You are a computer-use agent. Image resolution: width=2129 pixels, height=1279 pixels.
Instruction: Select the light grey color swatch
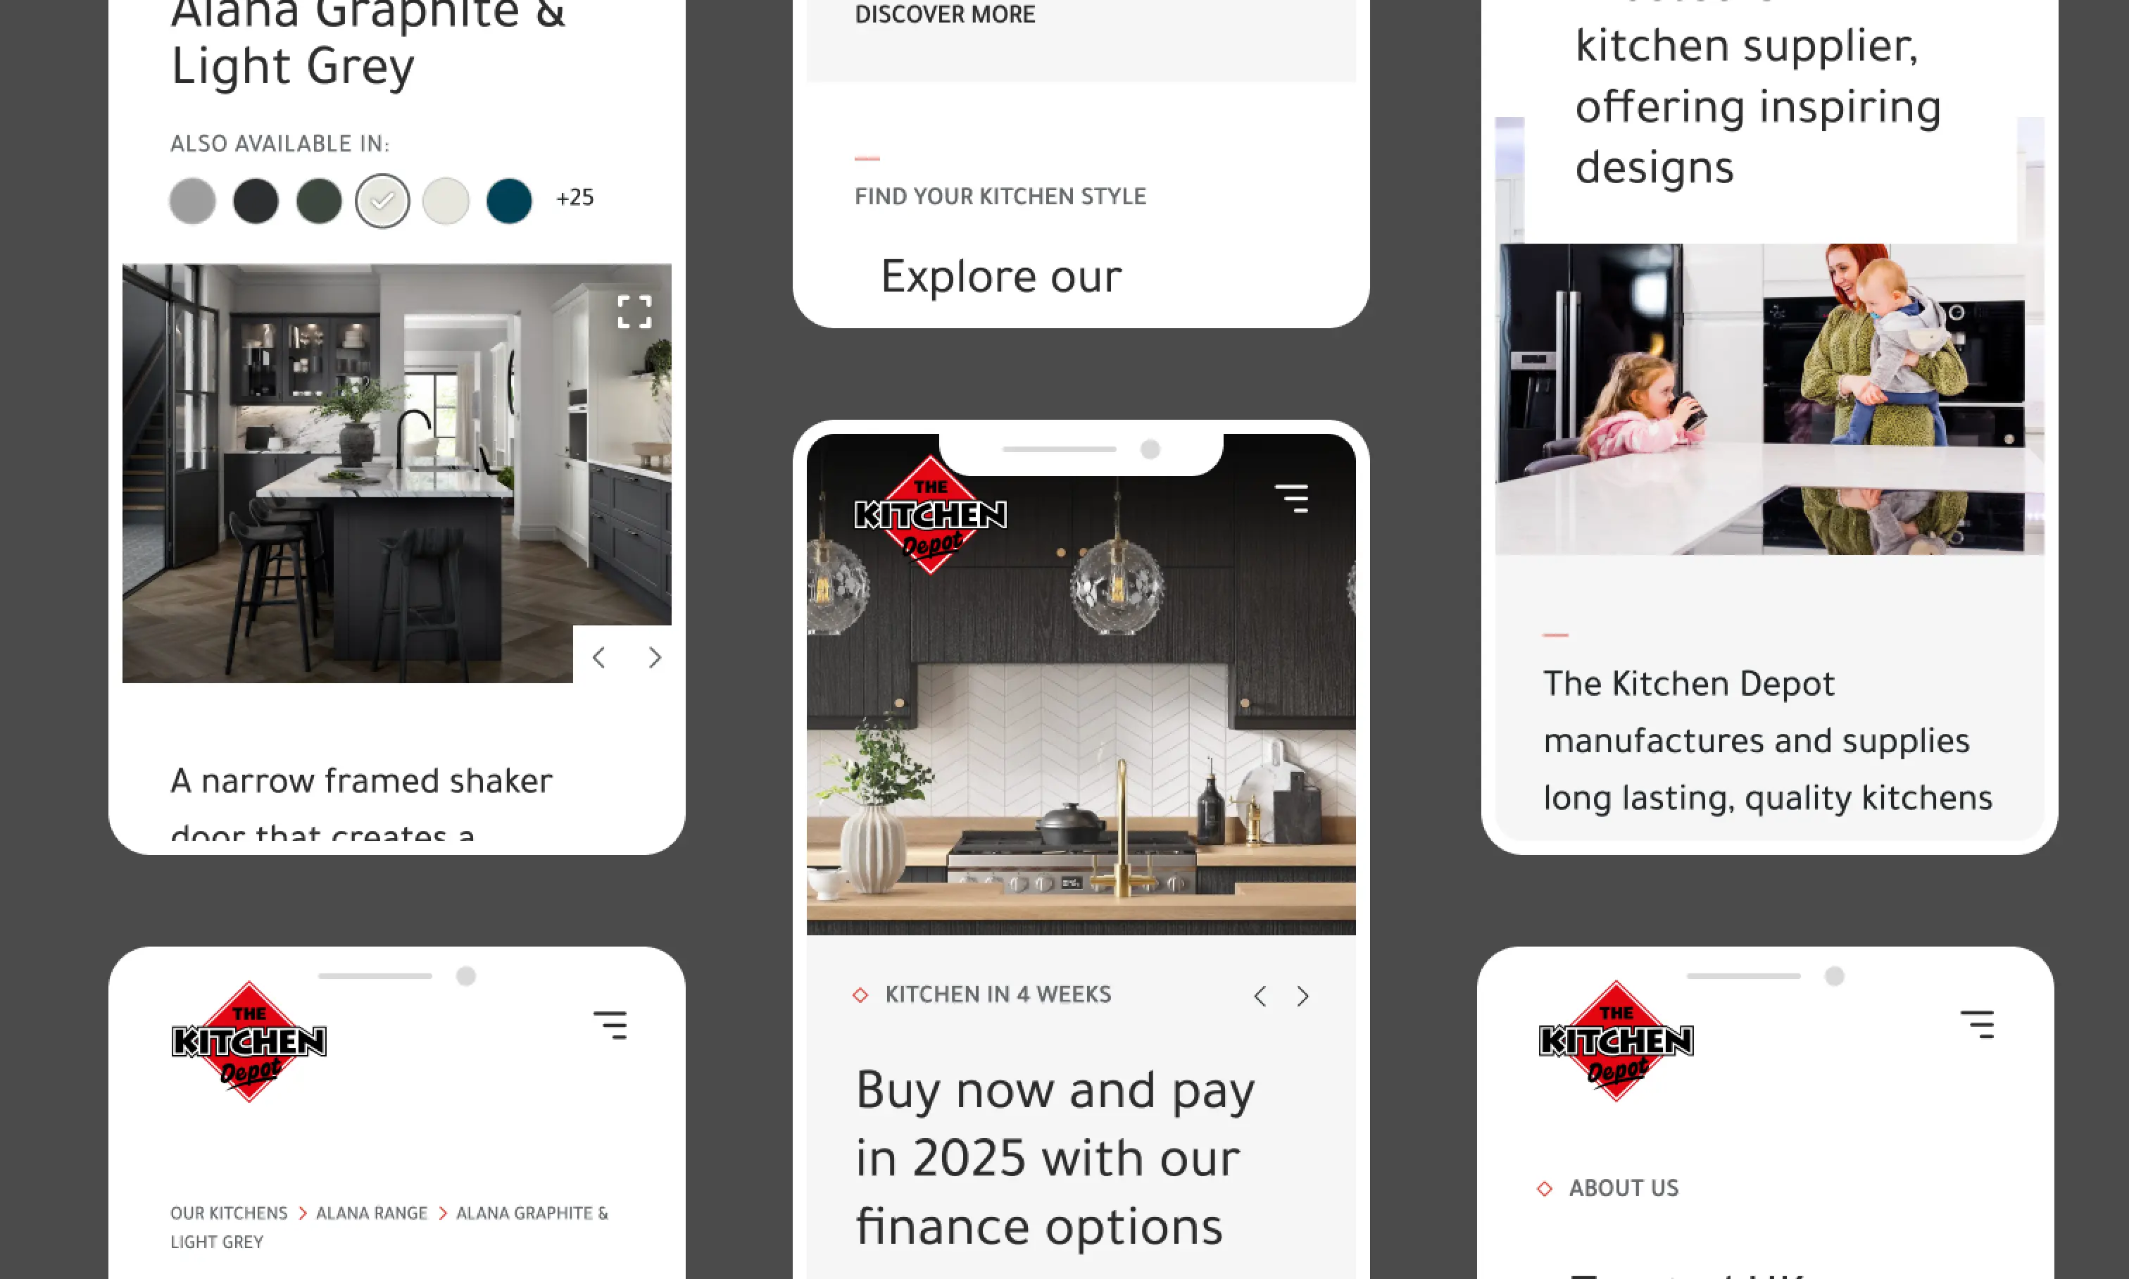[x=194, y=199]
